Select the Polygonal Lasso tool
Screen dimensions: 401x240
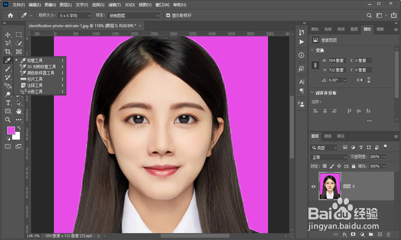click(x=8, y=43)
